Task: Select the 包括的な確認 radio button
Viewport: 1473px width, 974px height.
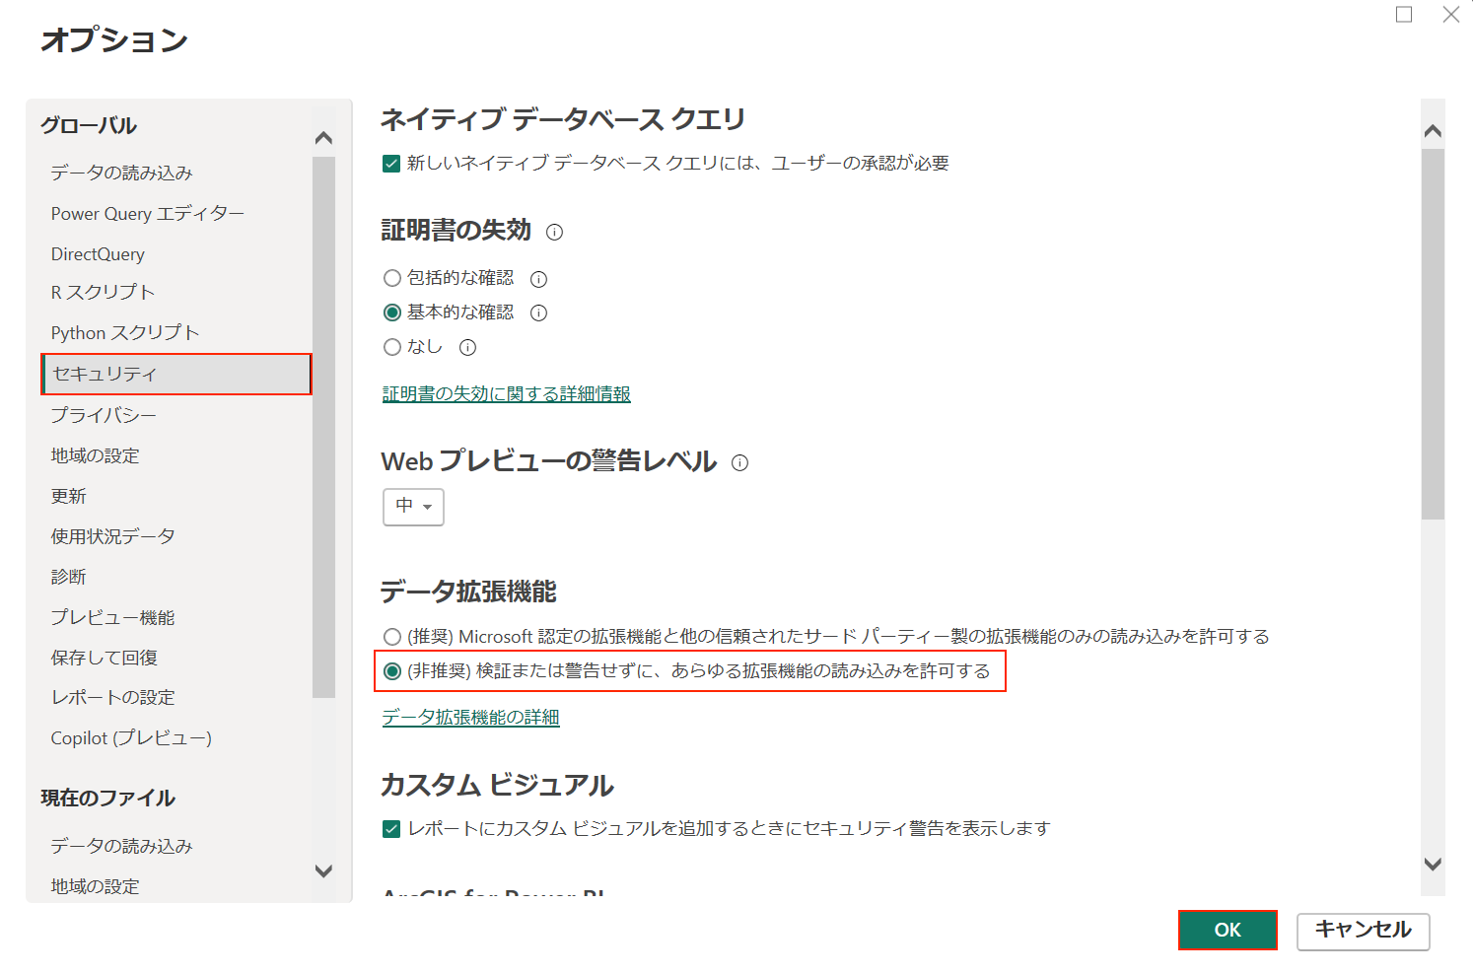Action: point(391,278)
